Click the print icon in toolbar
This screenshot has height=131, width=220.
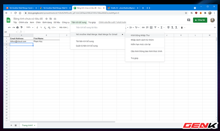[18, 27]
